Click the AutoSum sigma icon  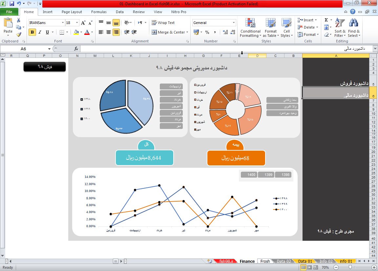pos(326,20)
